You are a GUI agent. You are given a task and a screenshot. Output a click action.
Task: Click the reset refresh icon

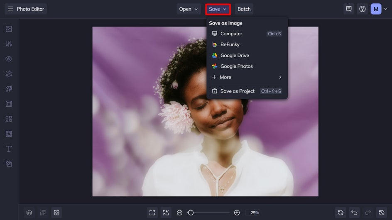click(x=341, y=213)
